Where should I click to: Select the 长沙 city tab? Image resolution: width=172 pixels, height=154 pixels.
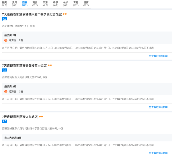pos(66,4)
